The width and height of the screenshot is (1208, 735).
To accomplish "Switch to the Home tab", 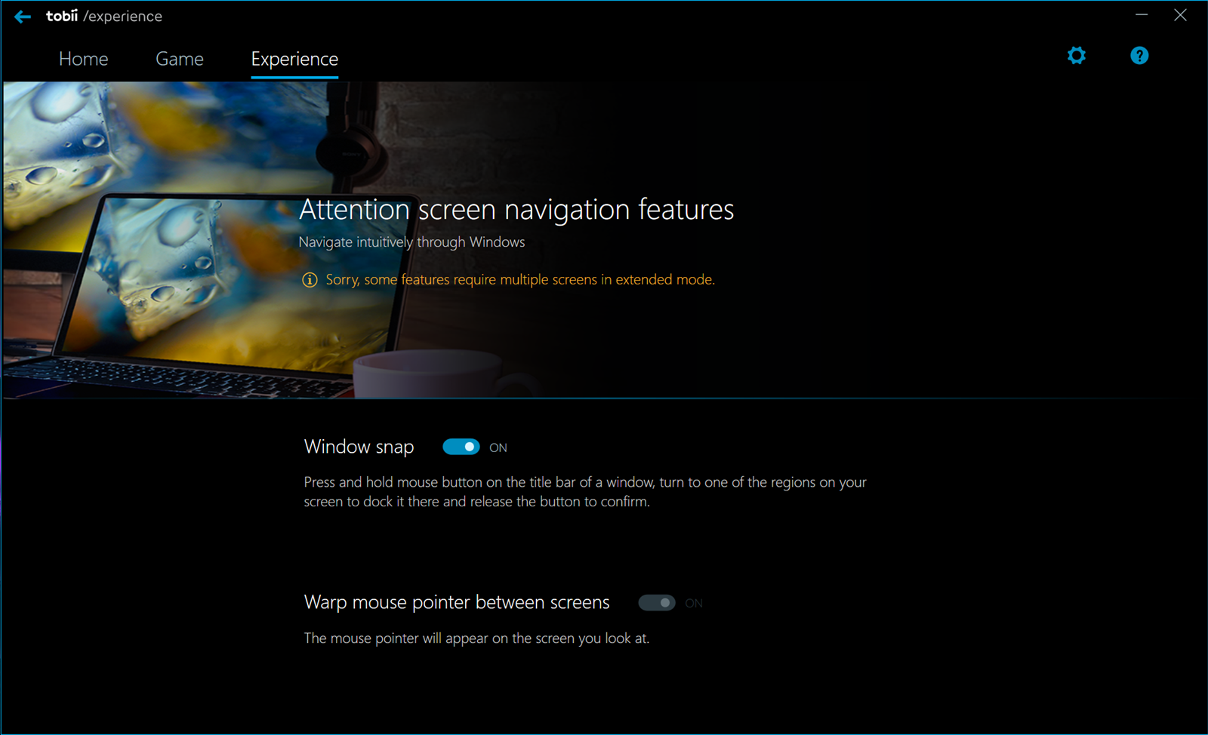I will (83, 59).
